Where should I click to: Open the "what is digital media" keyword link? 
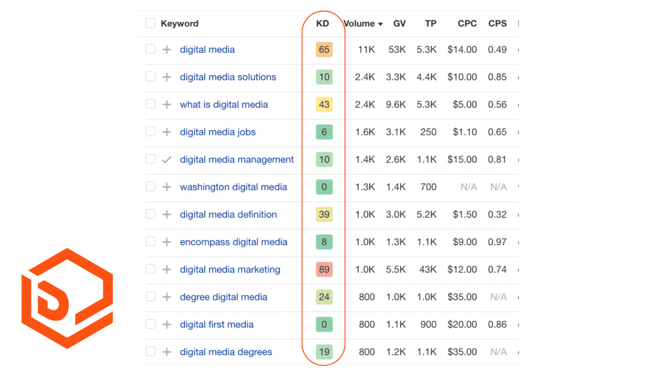click(x=223, y=105)
